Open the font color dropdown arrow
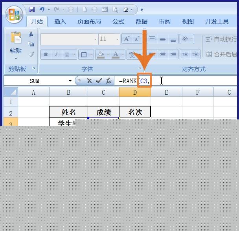 (123, 55)
